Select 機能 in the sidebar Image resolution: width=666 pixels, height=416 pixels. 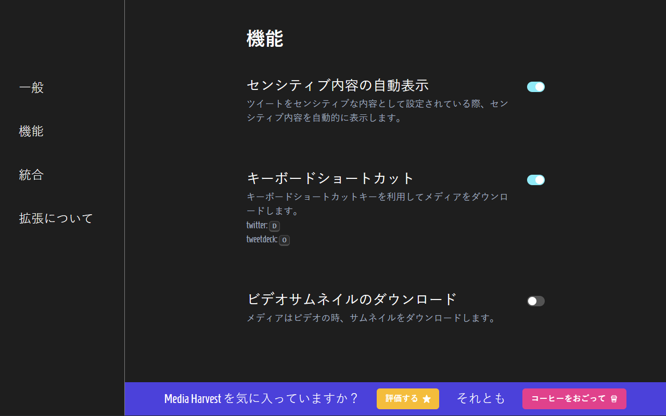click(x=31, y=131)
